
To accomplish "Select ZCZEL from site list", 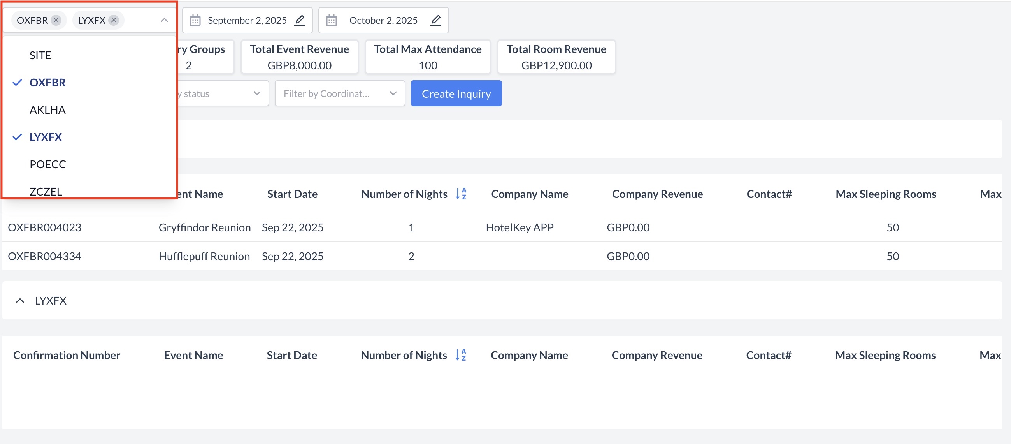I will point(46,191).
